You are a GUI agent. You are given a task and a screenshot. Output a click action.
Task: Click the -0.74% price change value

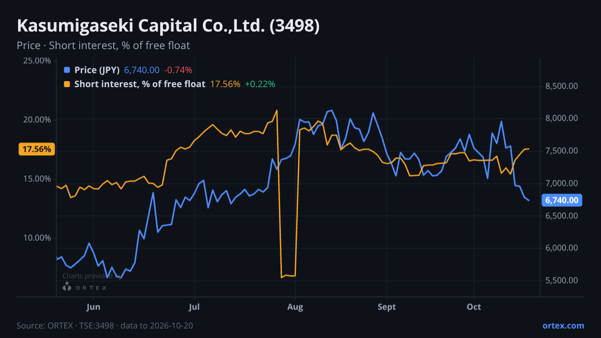click(178, 70)
